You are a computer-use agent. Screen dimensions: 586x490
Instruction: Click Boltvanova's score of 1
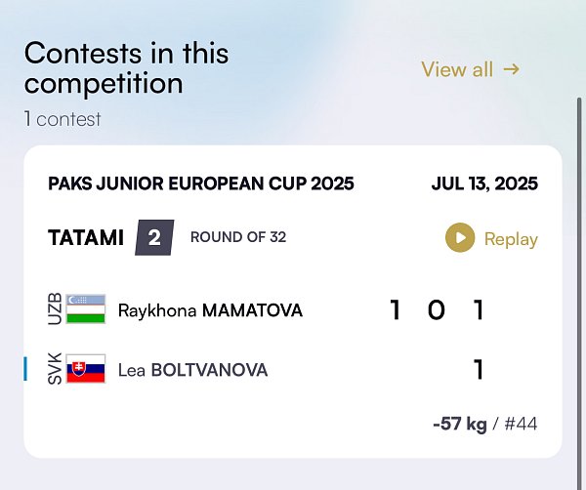click(479, 370)
